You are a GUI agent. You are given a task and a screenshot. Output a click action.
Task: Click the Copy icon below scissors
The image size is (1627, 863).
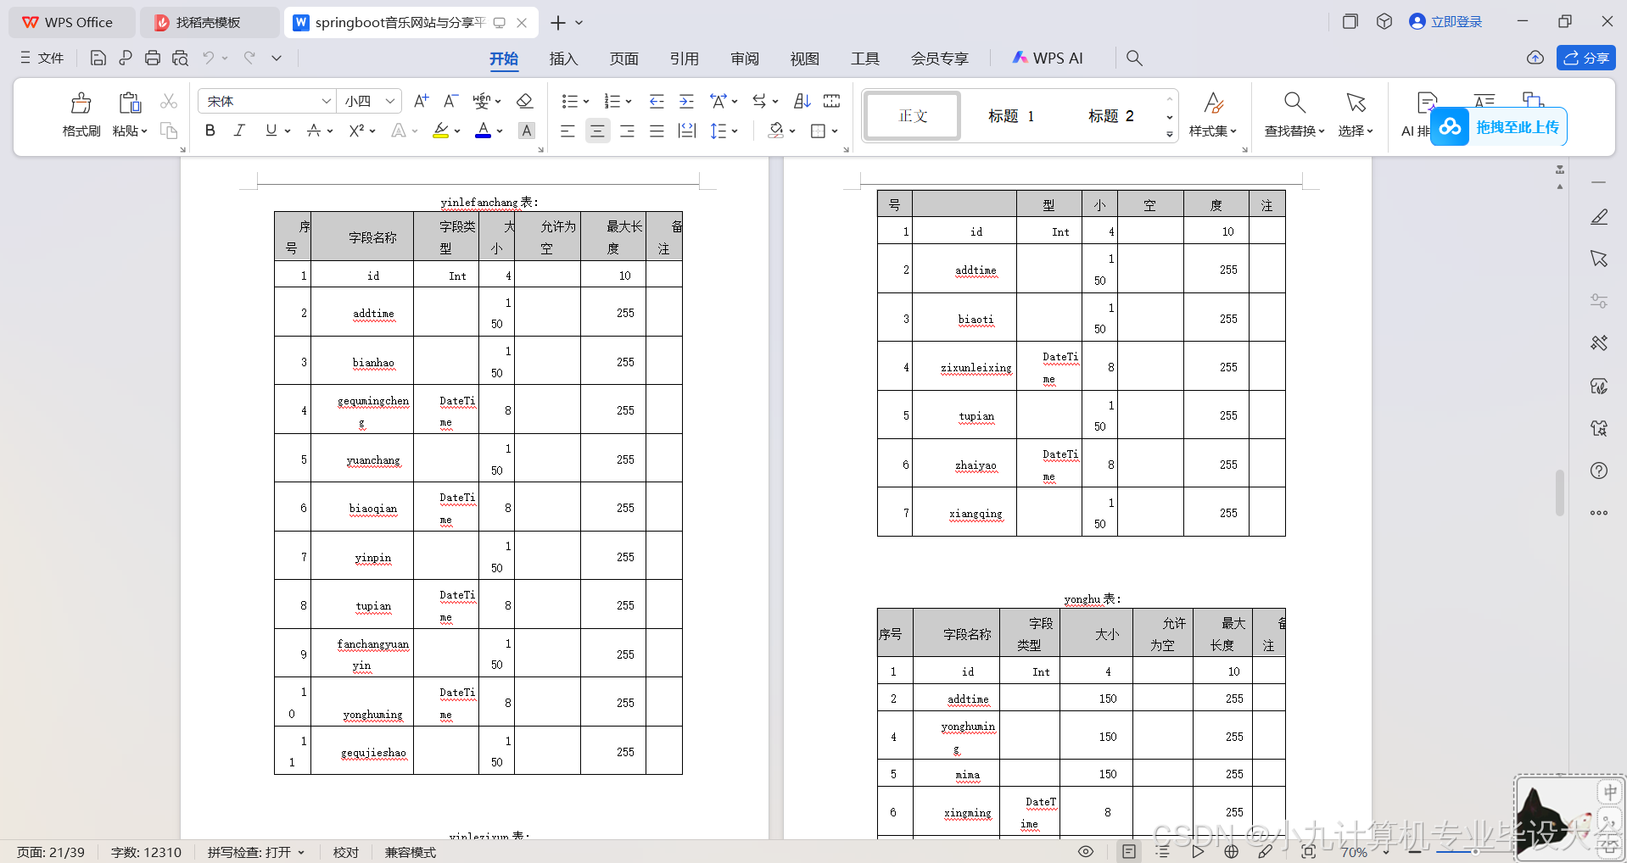(x=169, y=131)
